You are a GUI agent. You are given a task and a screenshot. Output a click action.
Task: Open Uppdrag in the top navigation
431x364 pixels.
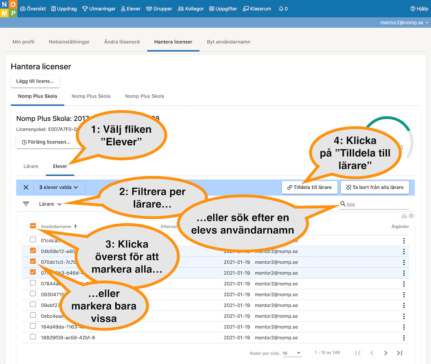pos(64,9)
